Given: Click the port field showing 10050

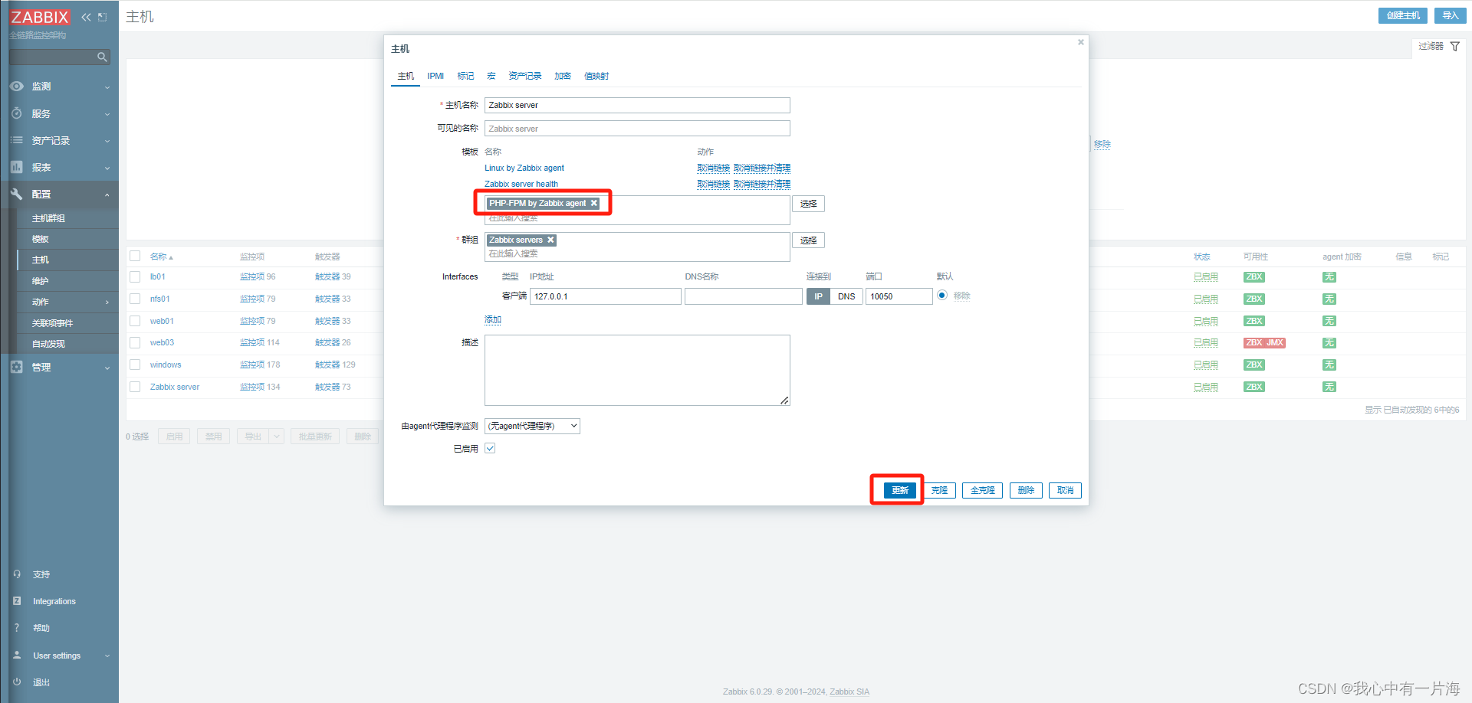Looking at the screenshot, I should (899, 296).
